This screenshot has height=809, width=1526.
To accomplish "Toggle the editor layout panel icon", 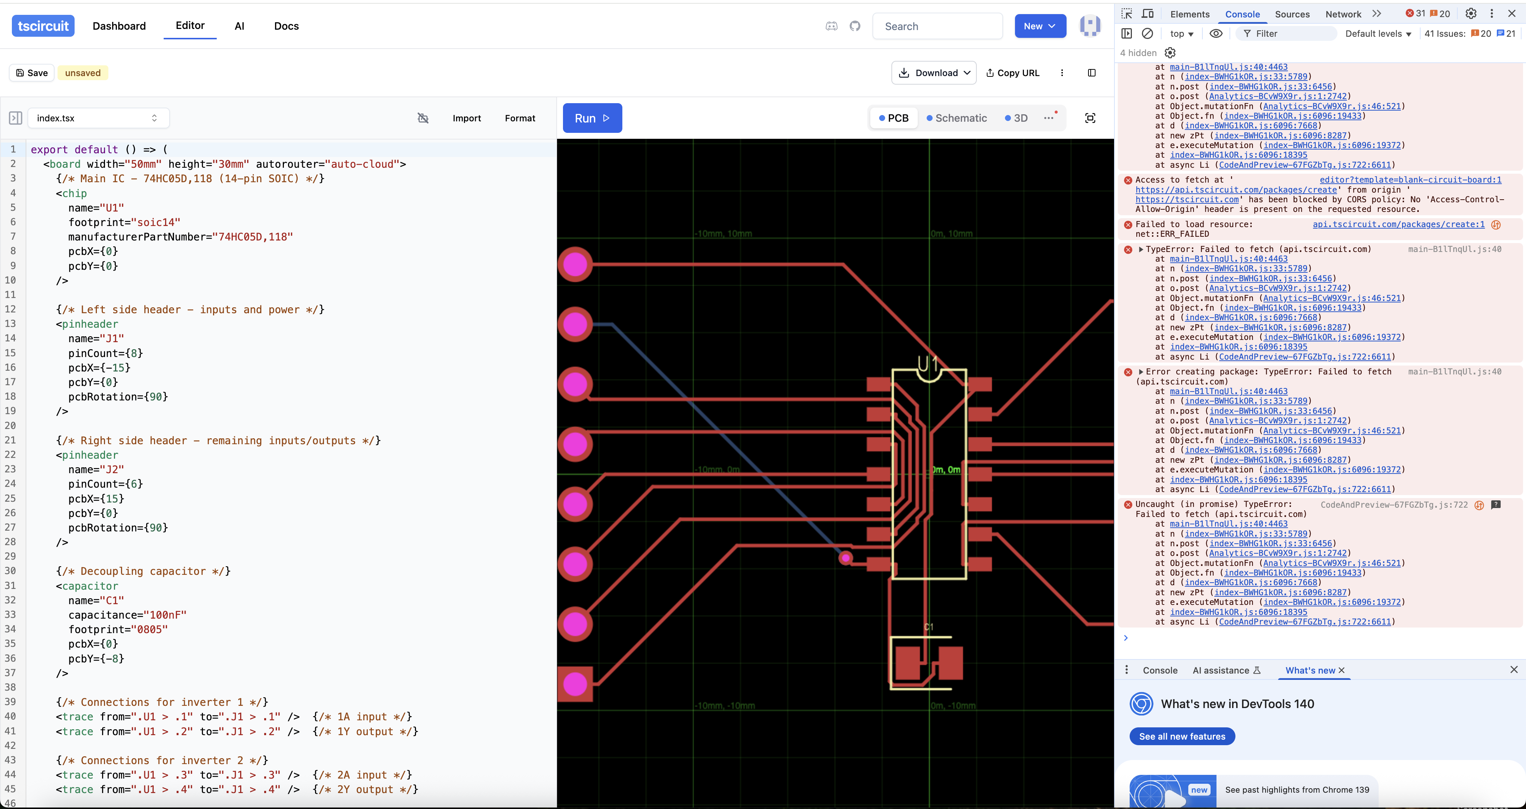I will coord(1091,73).
